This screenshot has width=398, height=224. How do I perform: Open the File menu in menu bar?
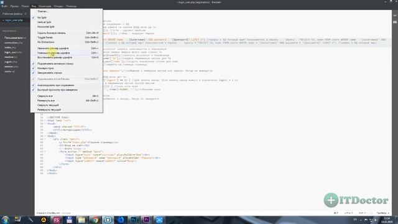(4, 6)
